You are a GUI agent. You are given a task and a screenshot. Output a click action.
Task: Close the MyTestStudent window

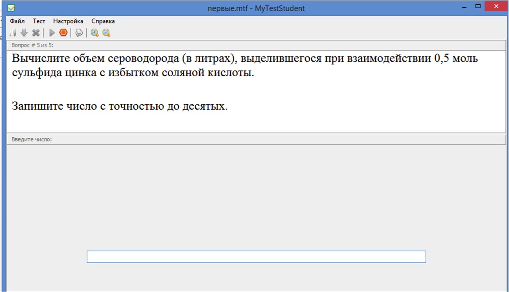point(497,6)
